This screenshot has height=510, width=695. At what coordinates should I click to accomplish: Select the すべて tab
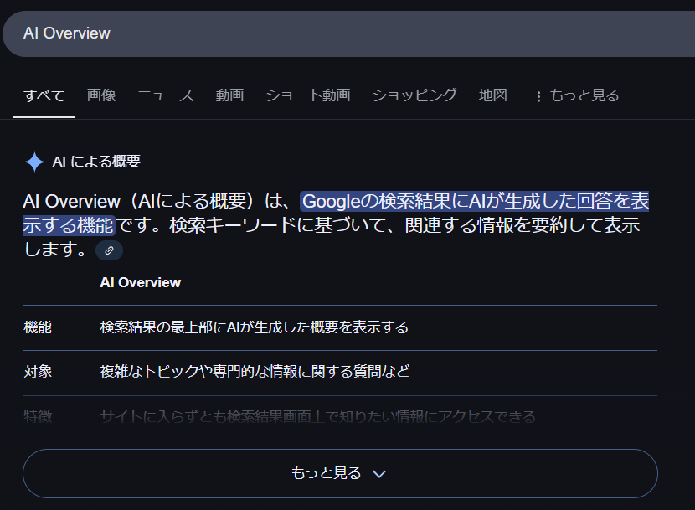[x=44, y=95]
